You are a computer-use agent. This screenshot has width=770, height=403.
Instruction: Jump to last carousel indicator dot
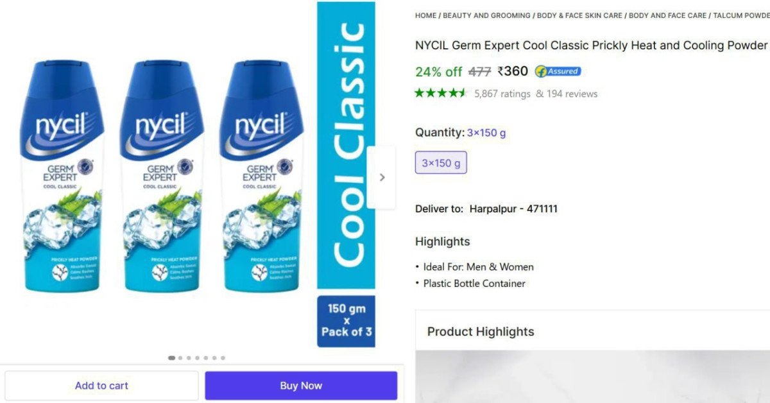(x=223, y=358)
